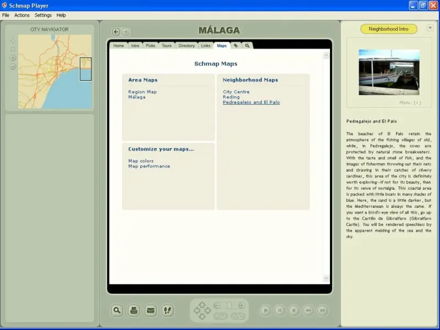Switch to the Home tab
The height and width of the screenshot is (330, 440).
tap(119, 46)
